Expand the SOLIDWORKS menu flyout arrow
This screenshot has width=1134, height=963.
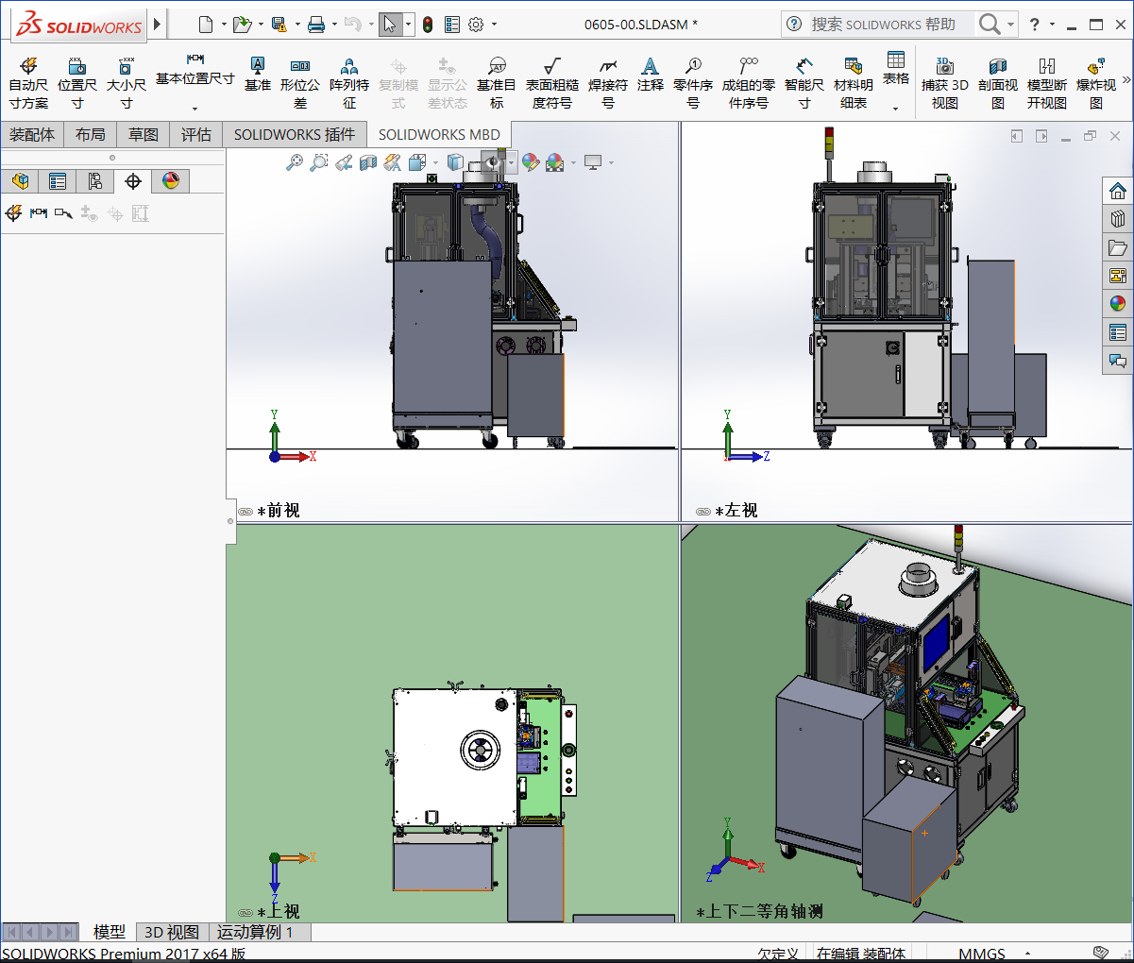click(x=157, y=24)
